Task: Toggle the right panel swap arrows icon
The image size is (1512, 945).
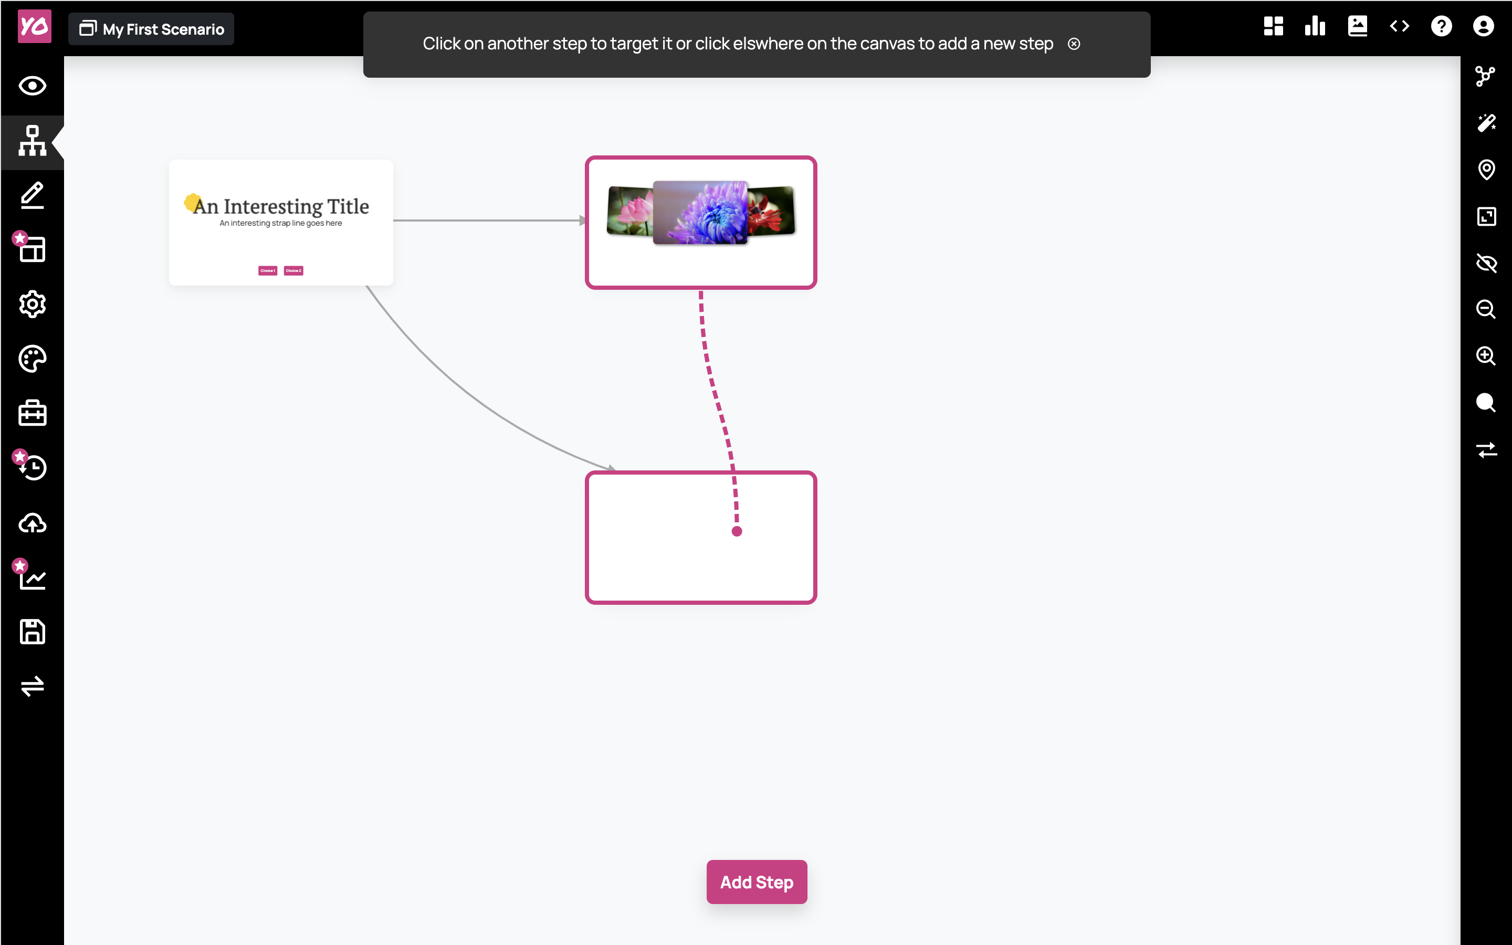Action: click(1486, 449)
